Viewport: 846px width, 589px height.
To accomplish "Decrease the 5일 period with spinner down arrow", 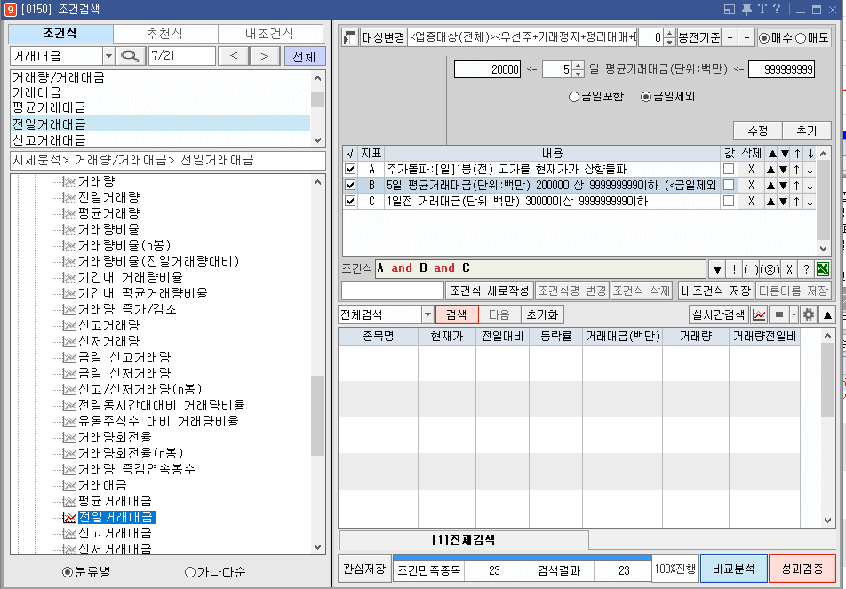I will pyautogui.click(x=579, y=74).
